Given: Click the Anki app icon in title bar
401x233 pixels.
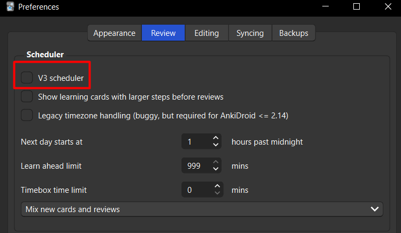Looking at the screenshot, I should (9, 7).
